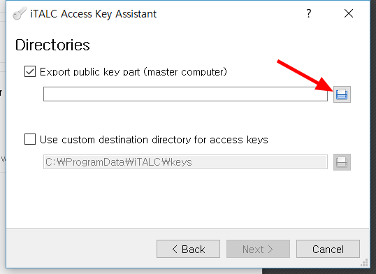Click the iTALC Access Key Assistant title text
Image resolution: width=376 pixels, height=274 pixels.
coord(93,14)
